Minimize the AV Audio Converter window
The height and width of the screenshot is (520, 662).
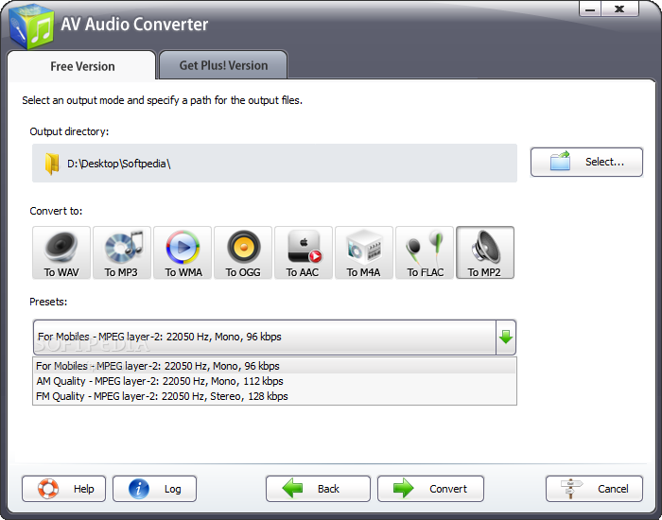point(590,9)
